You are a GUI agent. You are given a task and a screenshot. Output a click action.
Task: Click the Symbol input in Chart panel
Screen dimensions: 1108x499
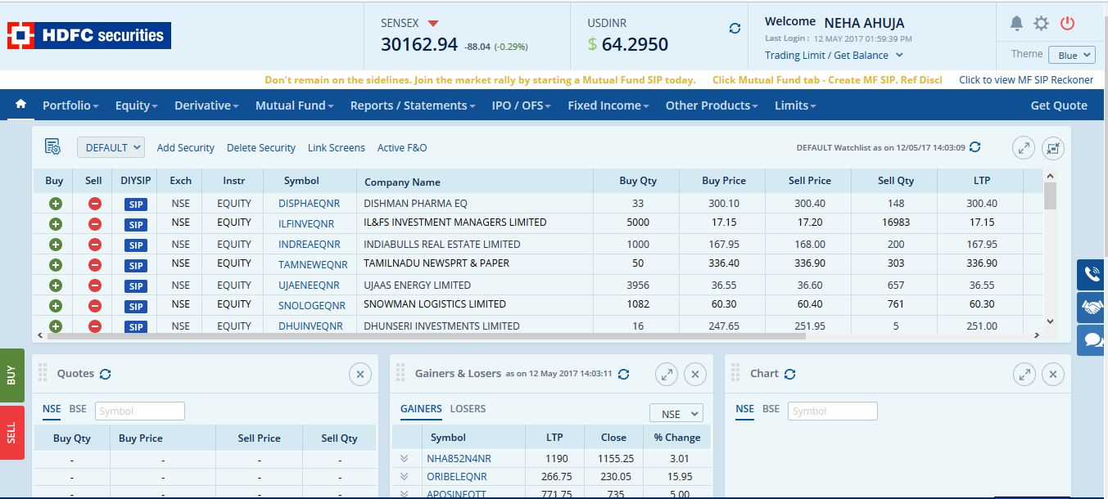[x=833, y=411]
